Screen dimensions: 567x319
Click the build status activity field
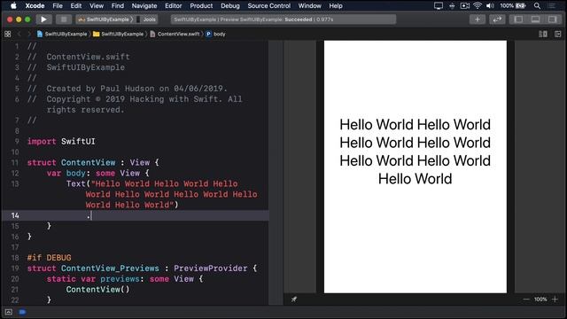click(x=283, y=19)
